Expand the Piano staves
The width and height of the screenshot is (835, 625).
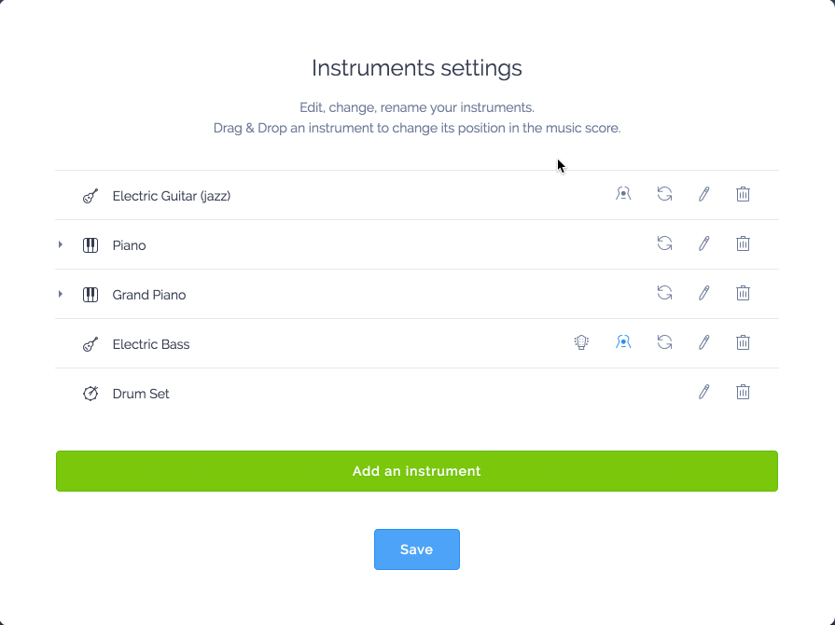[x=60, y=245]
